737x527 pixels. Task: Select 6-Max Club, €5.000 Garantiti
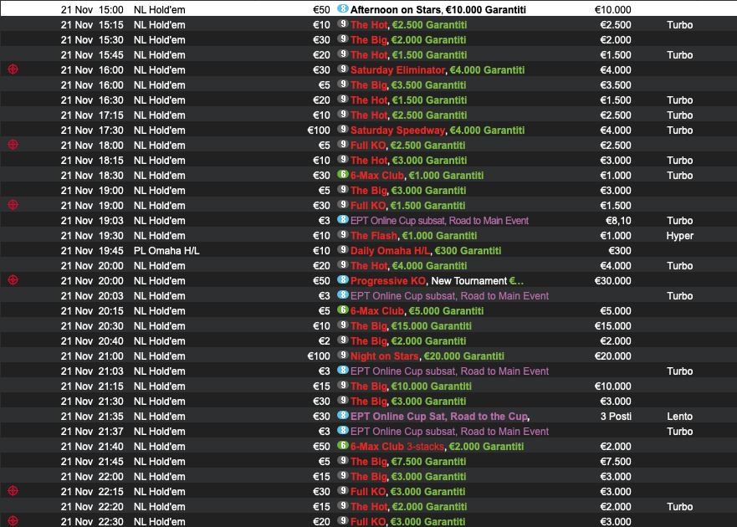(x=417, y=310)
